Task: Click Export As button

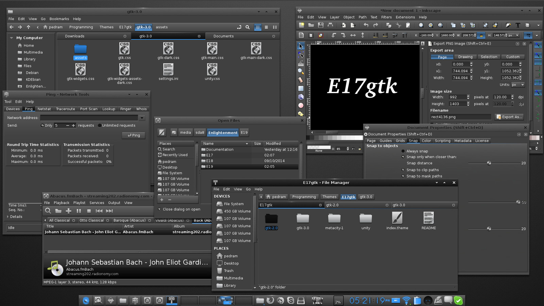Action: (509, 117)
